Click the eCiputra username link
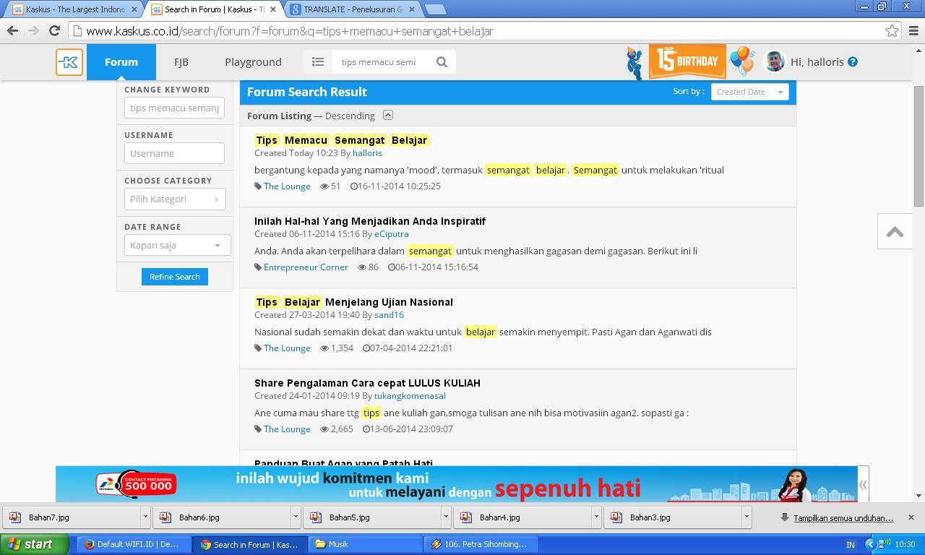The width and height of the screenshot is (925, 555). coord(392,234)
